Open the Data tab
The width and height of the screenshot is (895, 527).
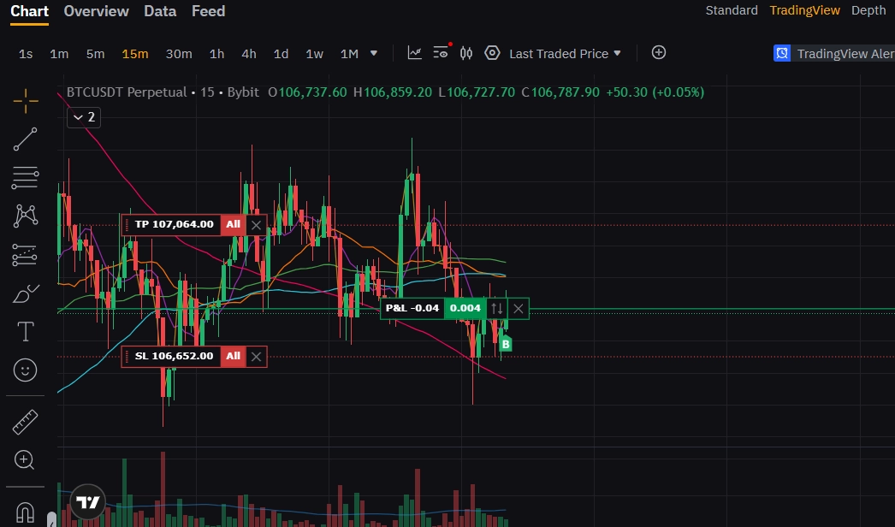coord(160,11)
